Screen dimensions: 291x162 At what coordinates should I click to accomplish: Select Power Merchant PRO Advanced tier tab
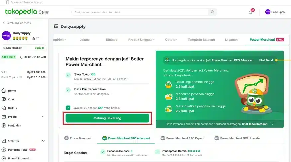click(x=126, y=138)
